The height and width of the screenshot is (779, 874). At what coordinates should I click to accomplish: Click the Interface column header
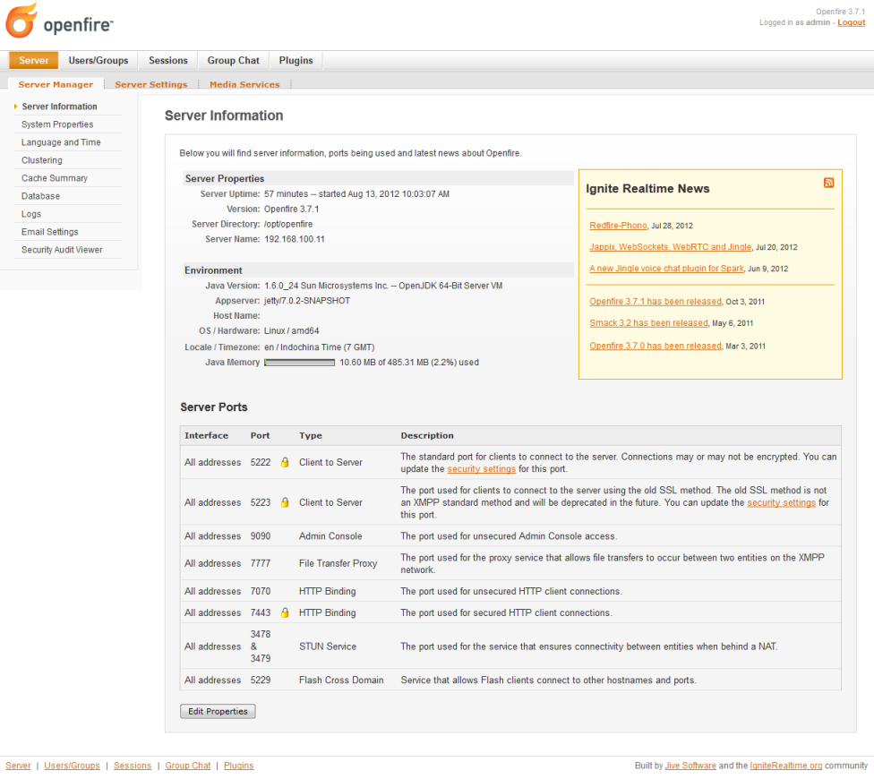tap(206, 435)
